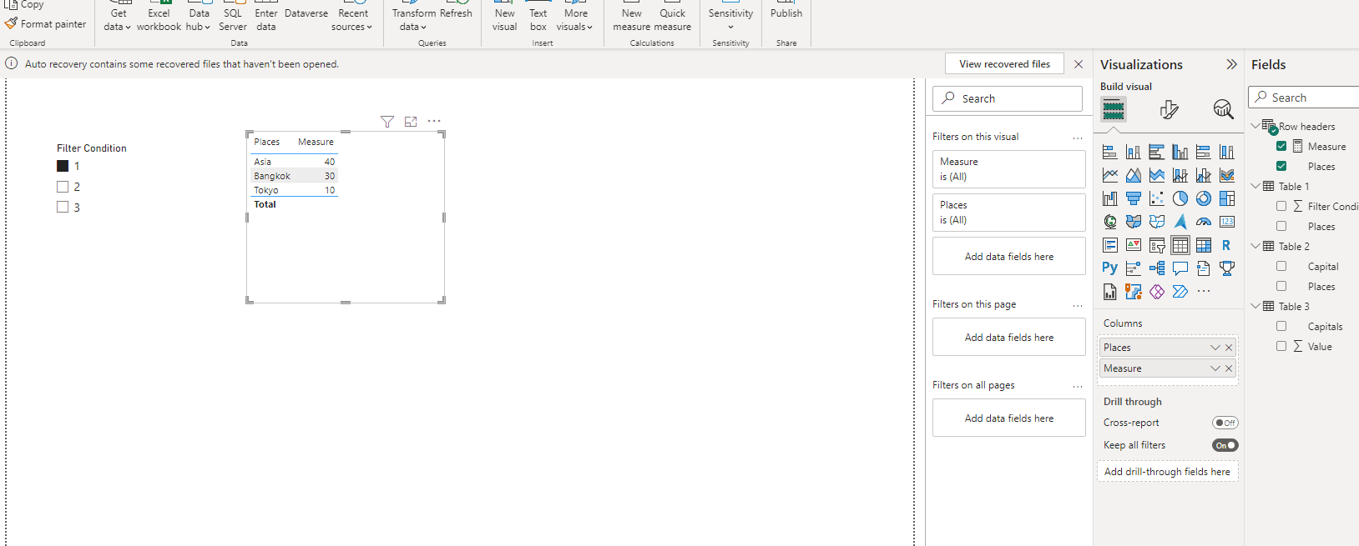
Task: Open Filters on this page options ellipsis
Action: (x=1078, y=305)
